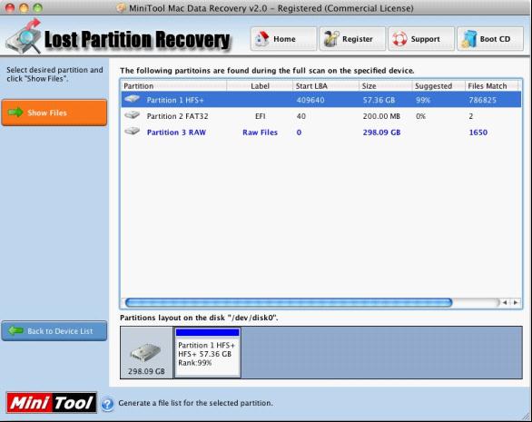The height and width of the screenshot is (422, 532).
Task: Open the Support button
Action: (421, 39)
